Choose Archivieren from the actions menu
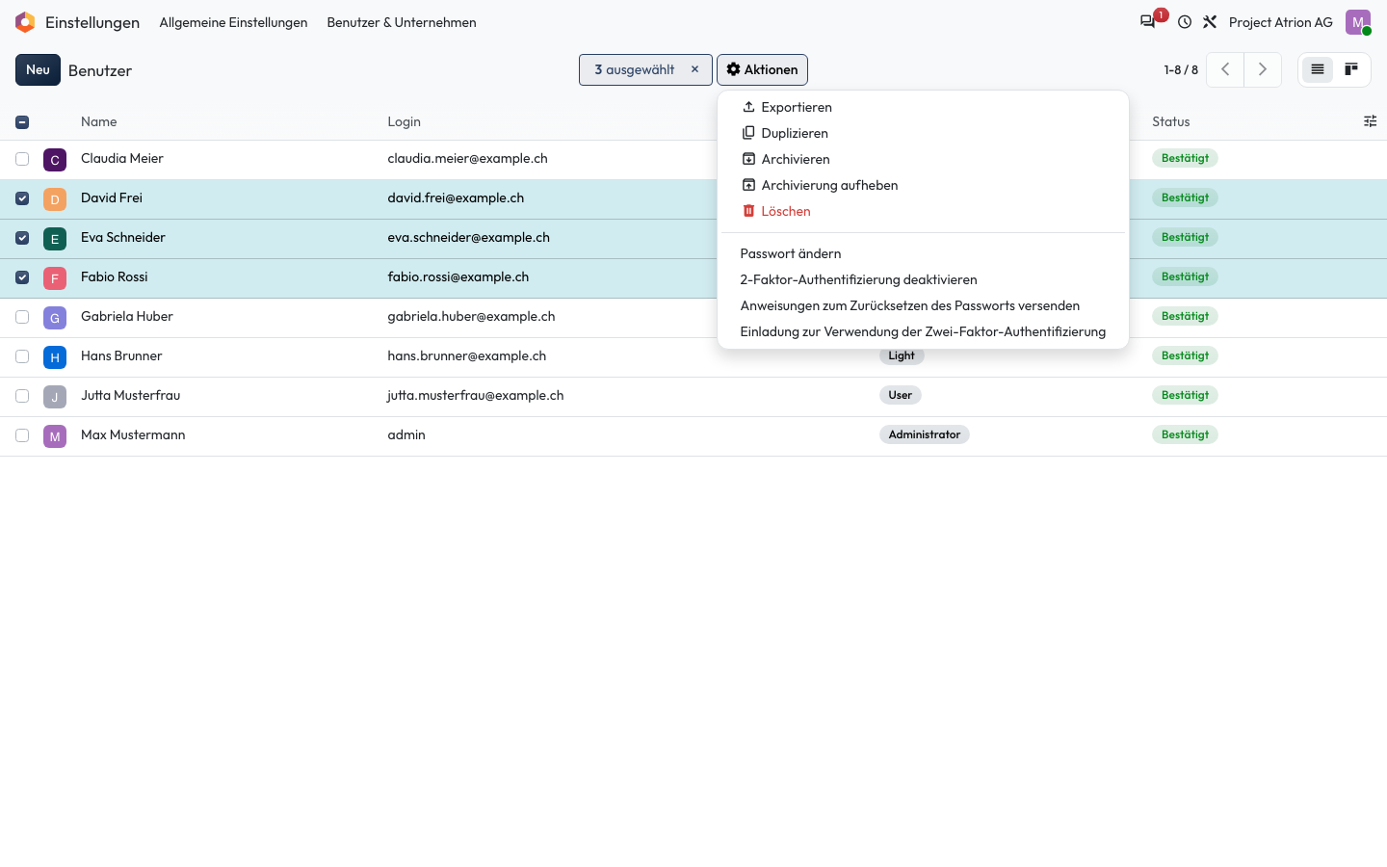1387x867 pixels. [923, 159]
